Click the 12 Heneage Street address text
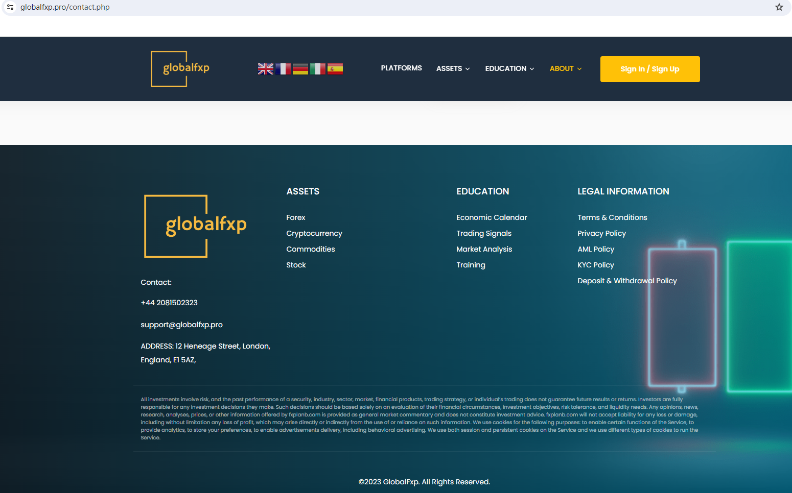The image size is (792, 493). [205, 353]
